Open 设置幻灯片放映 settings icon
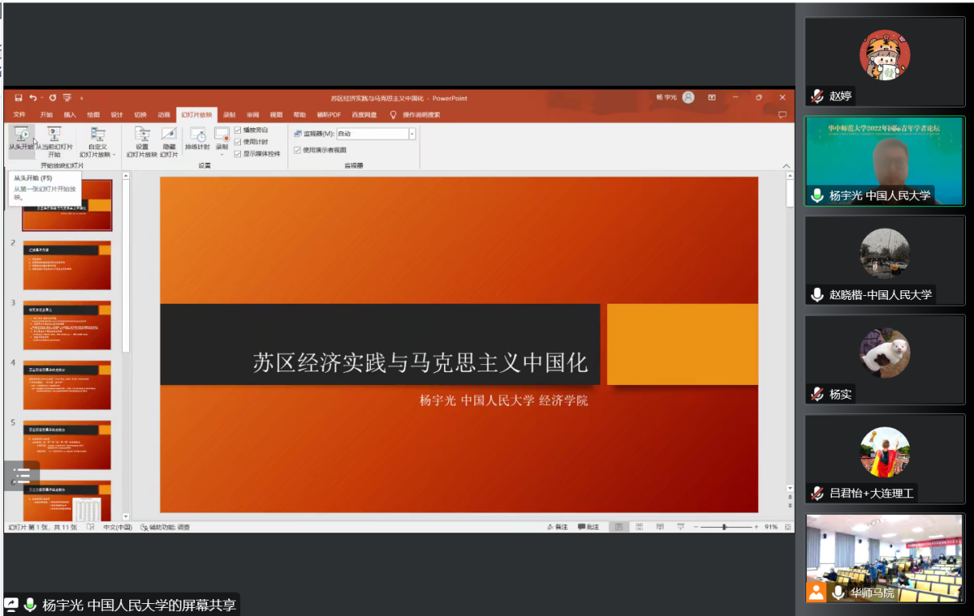 (141, 135)
